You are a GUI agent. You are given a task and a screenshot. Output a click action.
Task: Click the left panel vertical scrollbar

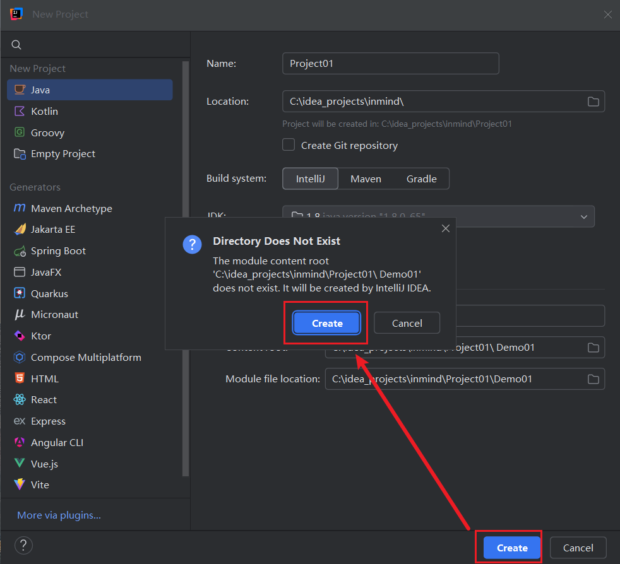coord(185,269)
